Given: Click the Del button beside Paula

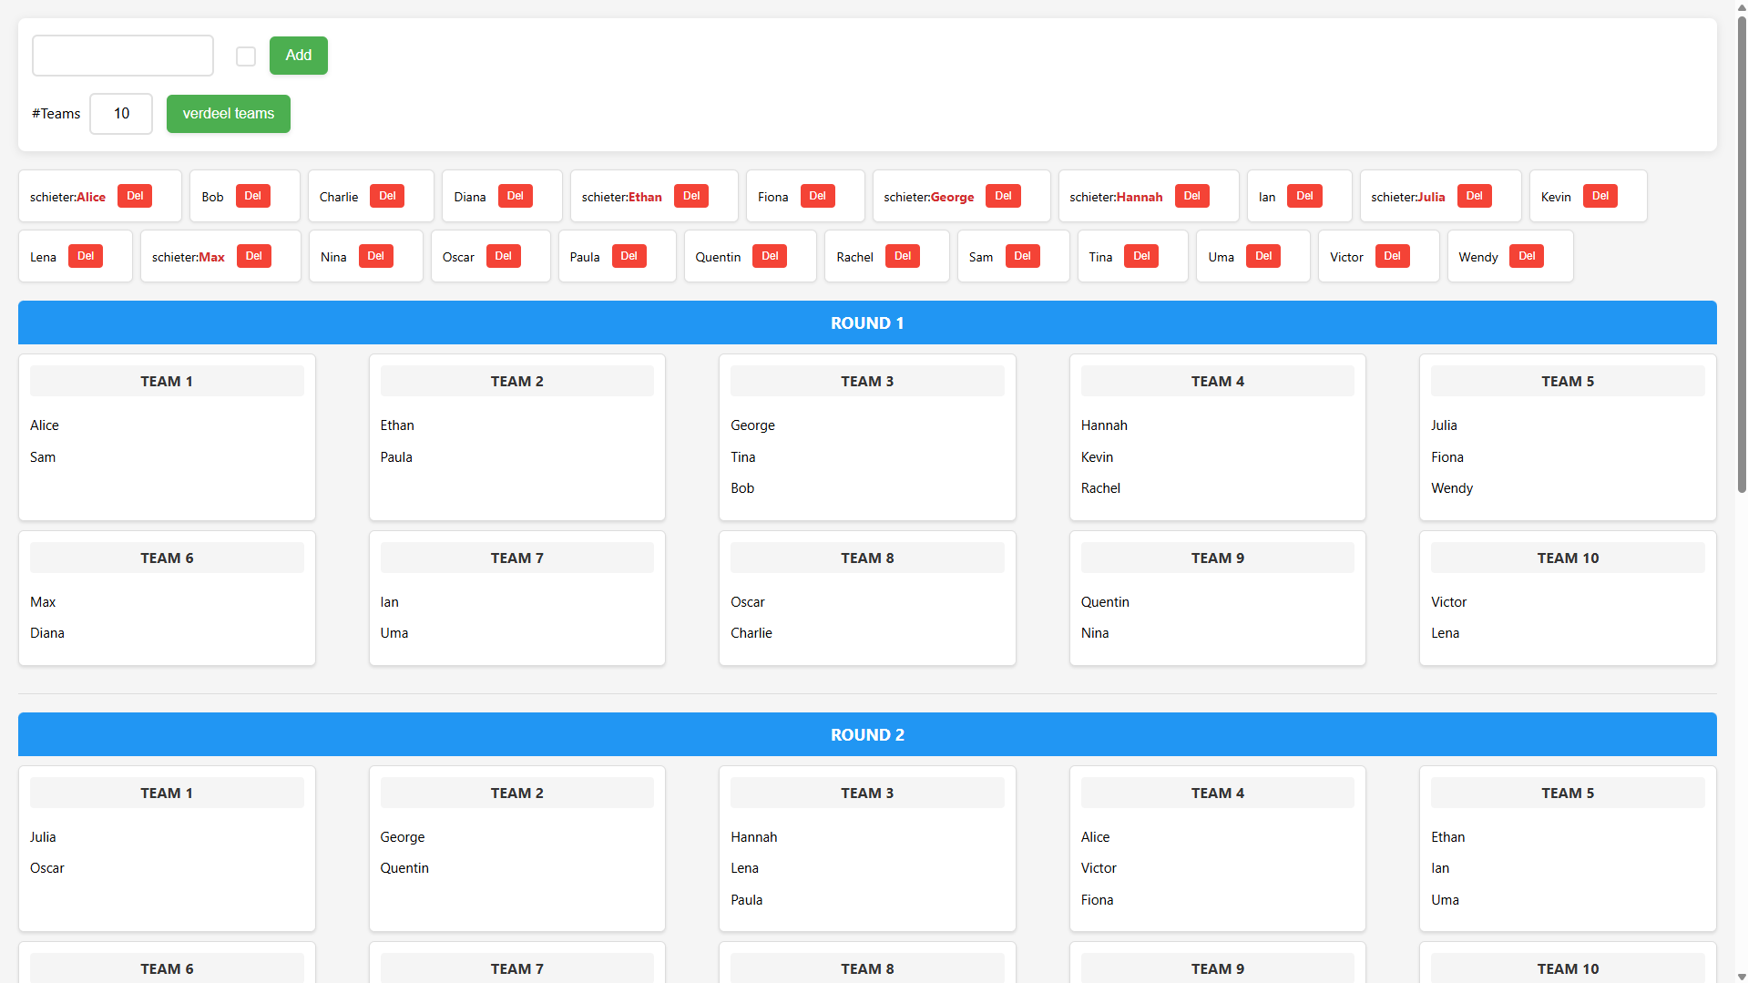Looking at the screenshot, I should (x=629, y=256).
